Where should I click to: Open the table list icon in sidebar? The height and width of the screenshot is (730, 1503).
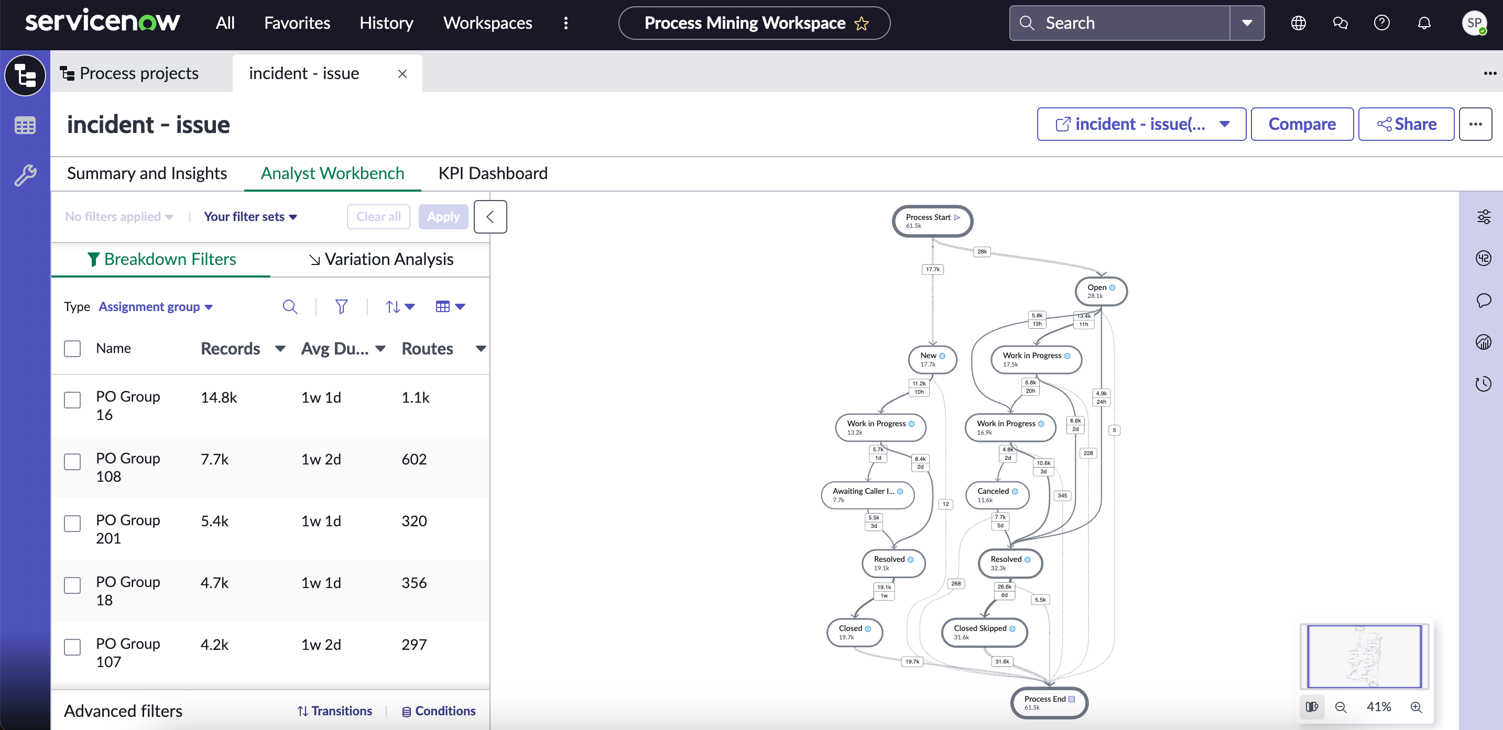pos(25,125)
